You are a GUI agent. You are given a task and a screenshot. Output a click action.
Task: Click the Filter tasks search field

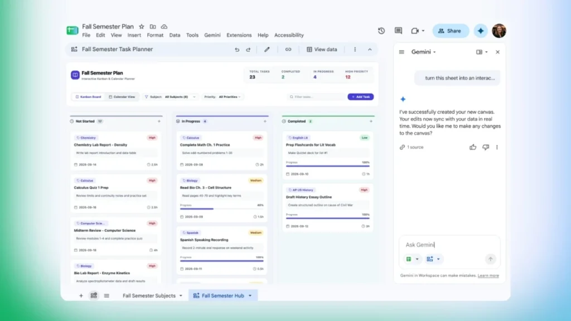pyautogui.click(x=316, y=97)
